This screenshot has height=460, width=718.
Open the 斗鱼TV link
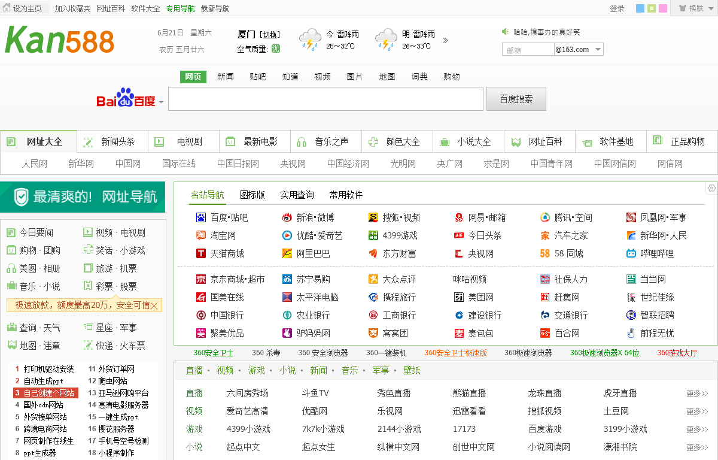point(315,394)
